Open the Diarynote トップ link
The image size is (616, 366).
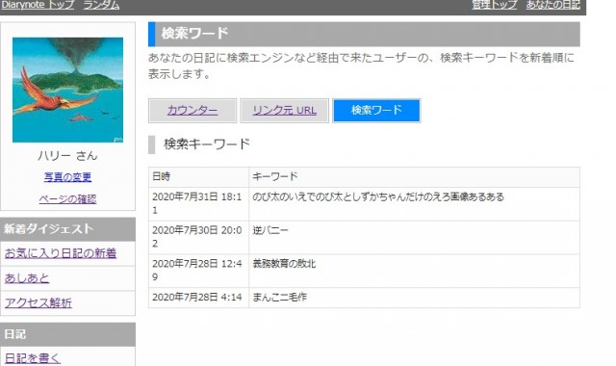coord(38,5)
